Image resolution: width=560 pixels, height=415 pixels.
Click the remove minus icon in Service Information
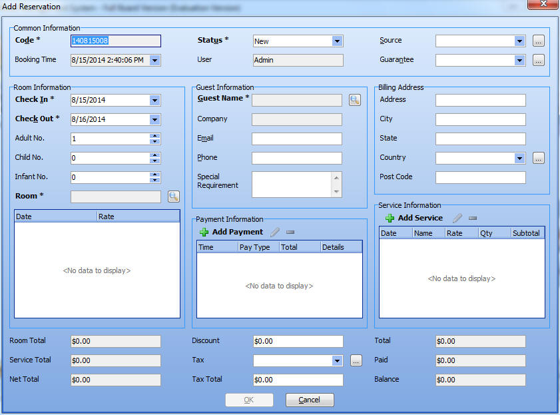click(473, 218)
